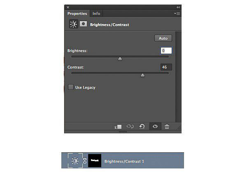Focus the Brightness value input field
Screen dimensions: 247x180
point(166,50)
